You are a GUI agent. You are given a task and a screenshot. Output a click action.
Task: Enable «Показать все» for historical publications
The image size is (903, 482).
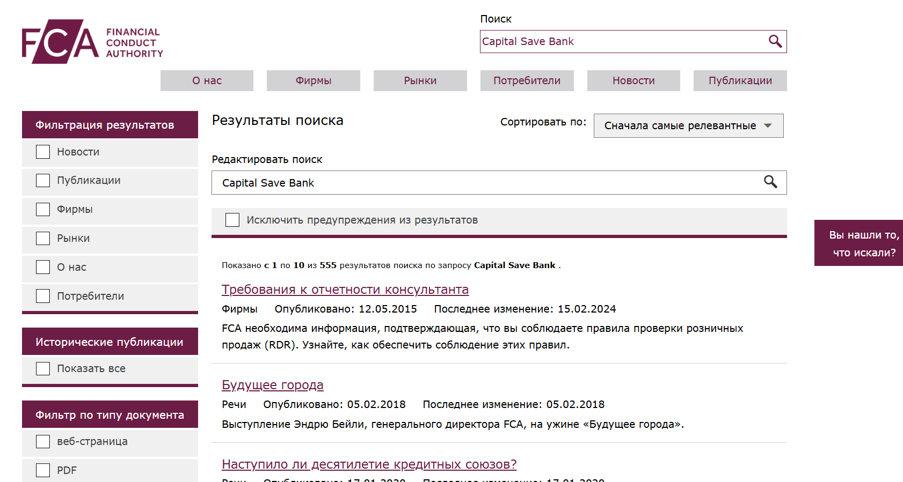point(42,368)
